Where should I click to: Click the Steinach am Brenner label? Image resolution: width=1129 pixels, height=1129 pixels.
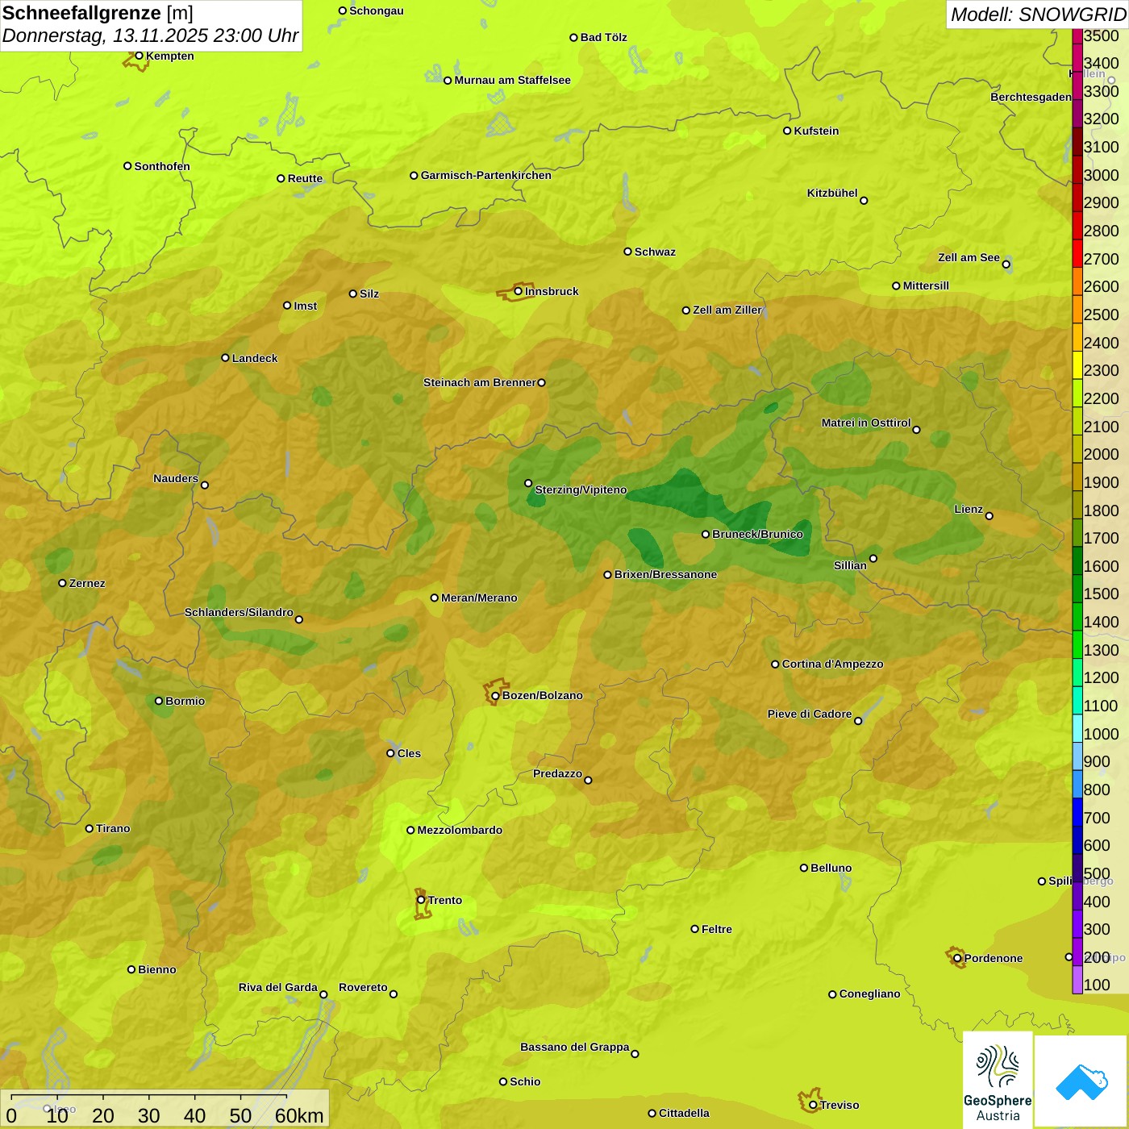pyautogui.click(x=480, y=382)
